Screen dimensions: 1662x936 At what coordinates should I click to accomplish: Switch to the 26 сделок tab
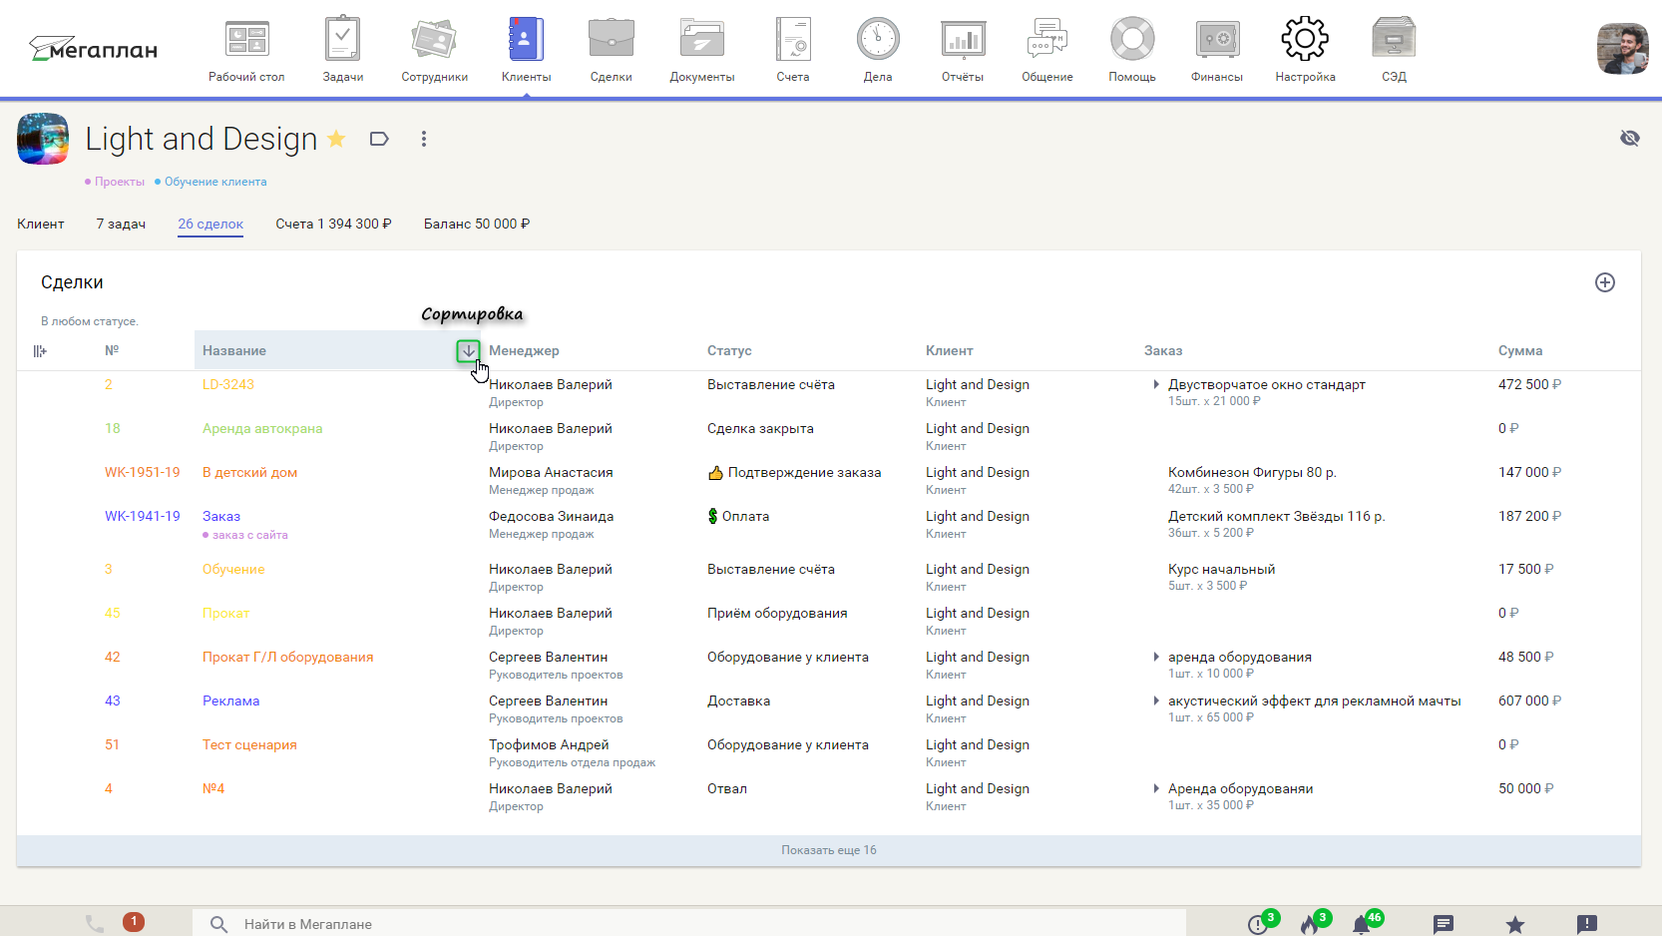pyautogui.click(x=210, y=224)
